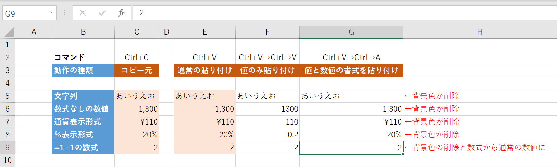Screen dimensions: 557x167
Task: Click the 通常の貼り付け header cell
Action: coord(204,70)
